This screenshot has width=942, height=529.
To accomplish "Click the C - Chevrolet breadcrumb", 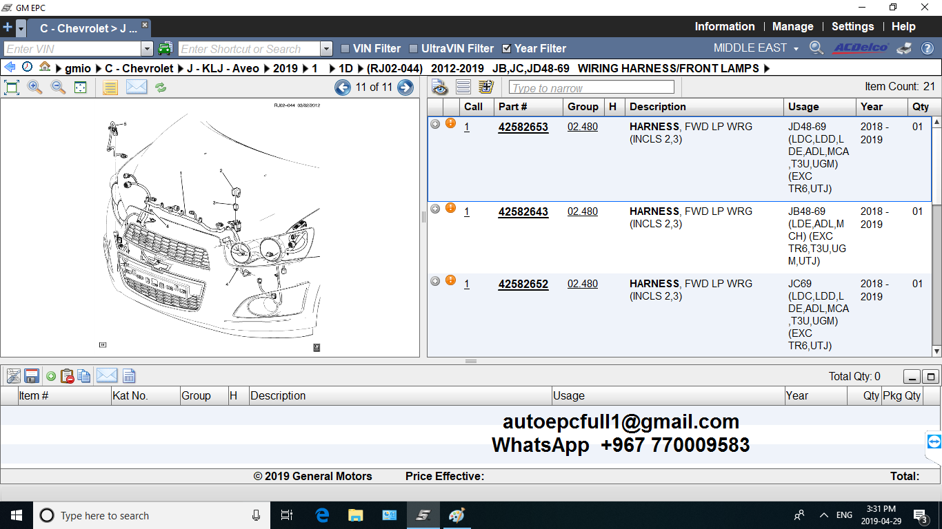I will click(139, 68).
